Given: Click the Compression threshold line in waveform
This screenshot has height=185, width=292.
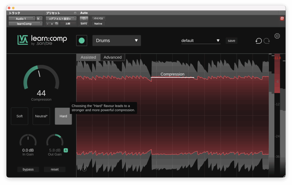Looking at the screenshot, I should coord(173,77).
